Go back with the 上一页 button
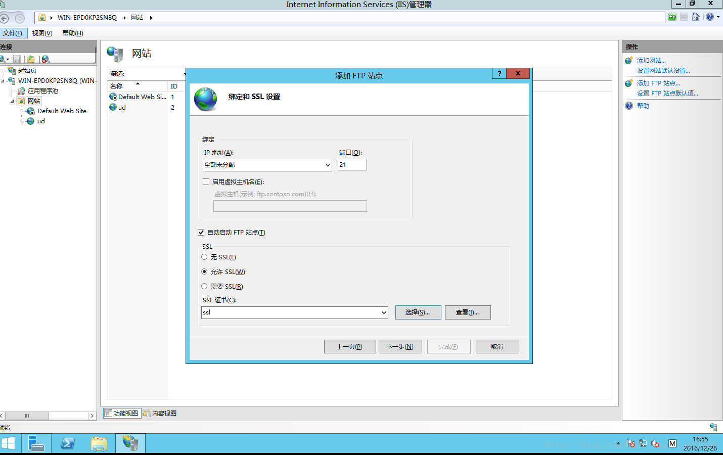The width and height of the screenshot is (723, 455). 350,347
